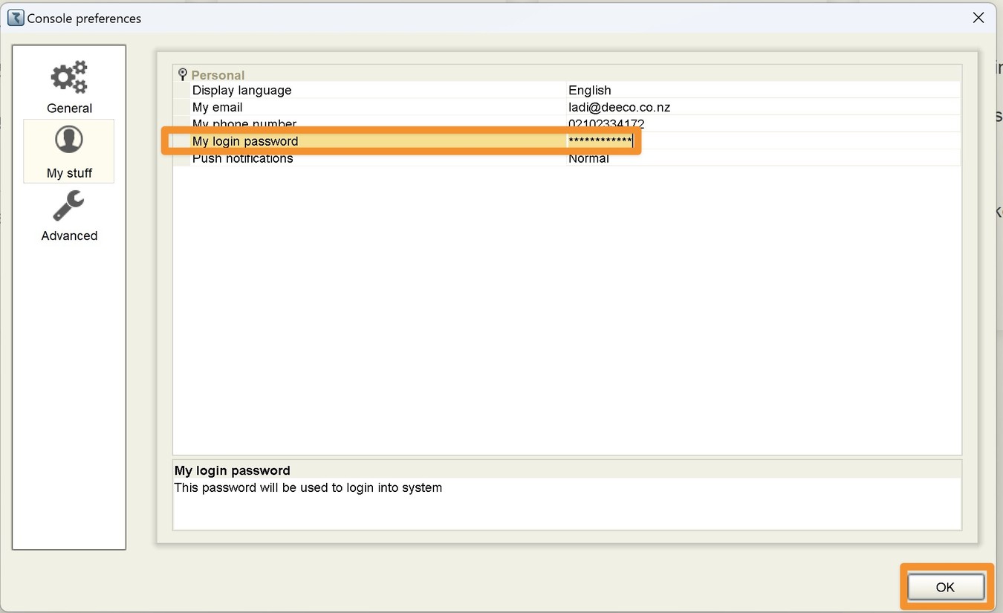This screenshot has width=1003, height=613.
Task: Edit the My email value field
Action: [763, 107]
